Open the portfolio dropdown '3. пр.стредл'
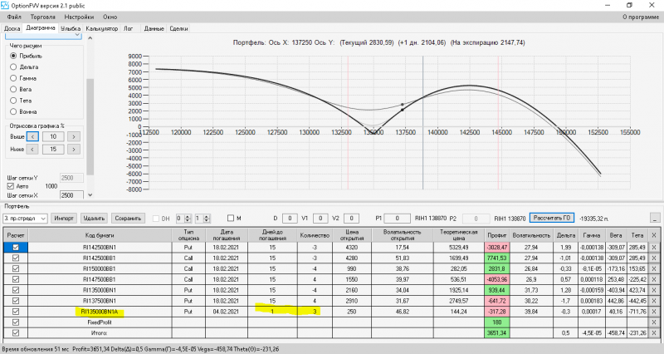 click(25, 219)
